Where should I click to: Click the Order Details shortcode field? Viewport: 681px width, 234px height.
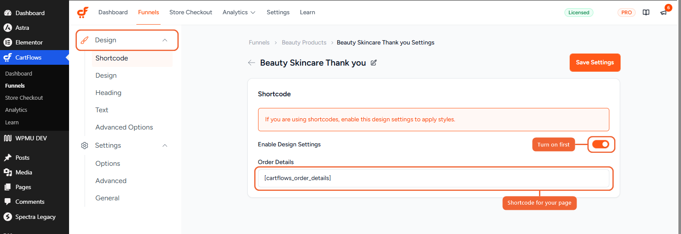433,178
